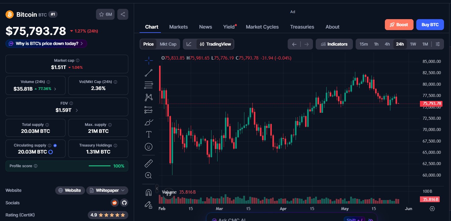Click the verified badge by Circulating supply

point(55,146)
